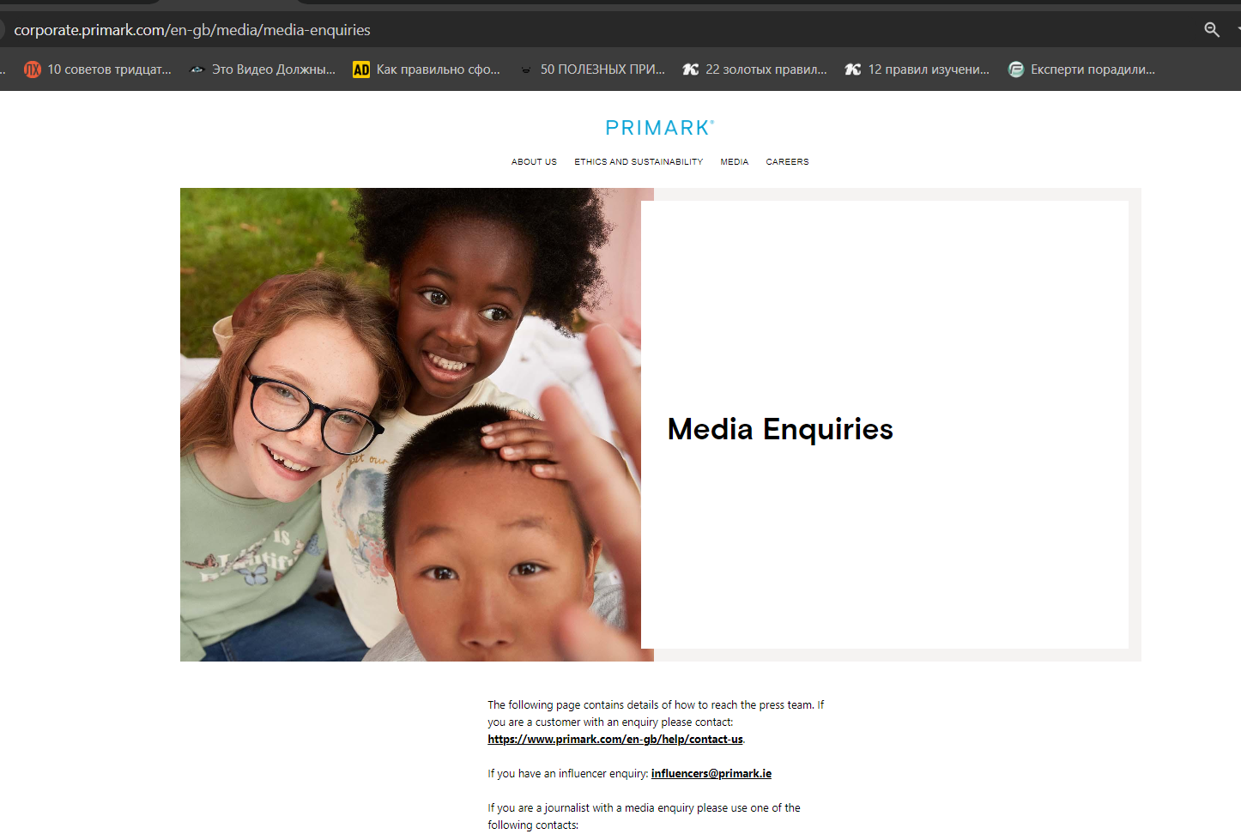Click the orange favicon of '10 советов' bookmark
This screenshot has width=1241, height=834.
click(33, 69)
